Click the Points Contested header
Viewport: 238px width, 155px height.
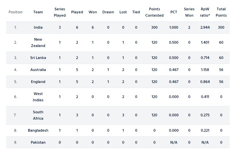[x=154, y=12]
